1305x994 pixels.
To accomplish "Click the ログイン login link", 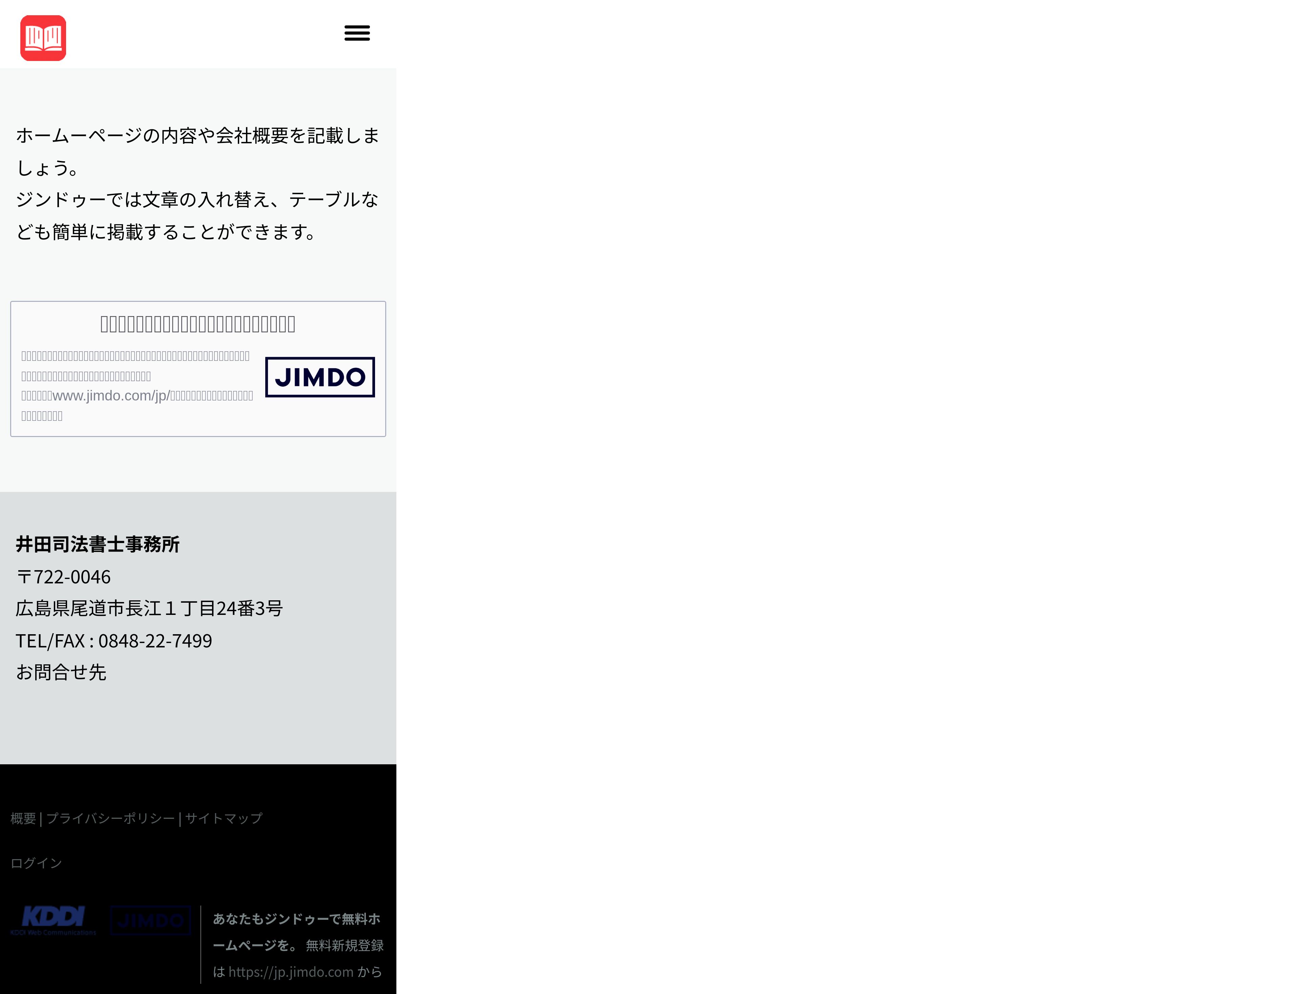I will coord(36,863).
